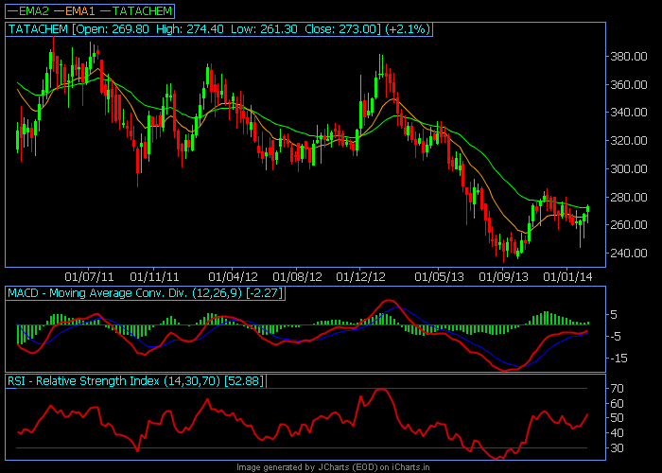Click the 360.00 price axis label
Image resolution: width=662 pixels, height=473 pixels.
point(629,85)
